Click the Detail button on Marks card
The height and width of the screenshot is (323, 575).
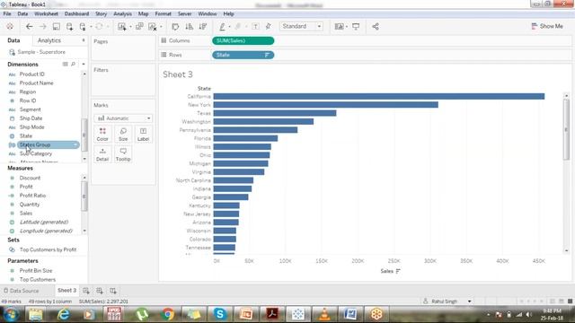point(102,154)
